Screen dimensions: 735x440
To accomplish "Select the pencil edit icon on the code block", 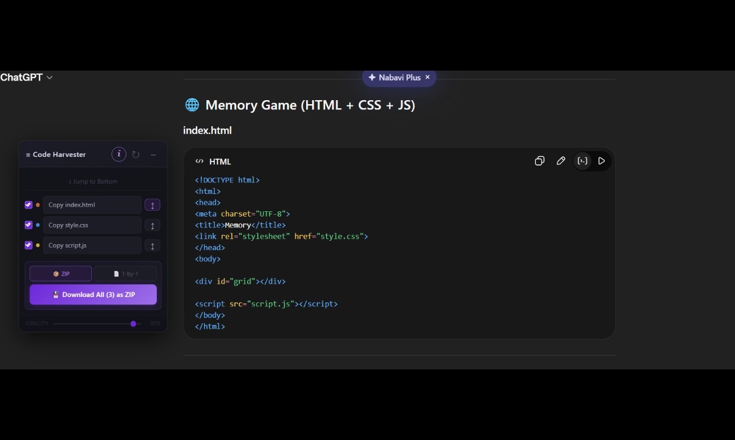I will pos(561,161).
